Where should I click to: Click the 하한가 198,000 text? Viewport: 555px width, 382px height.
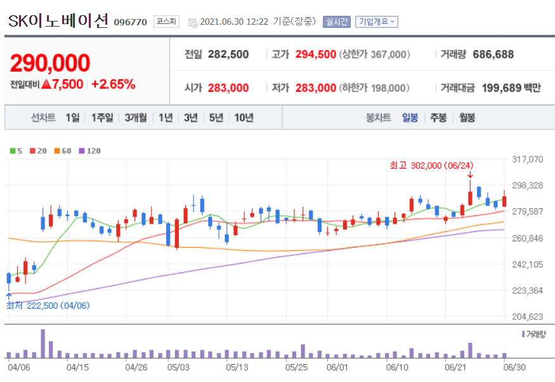click(x=374, y=87)
